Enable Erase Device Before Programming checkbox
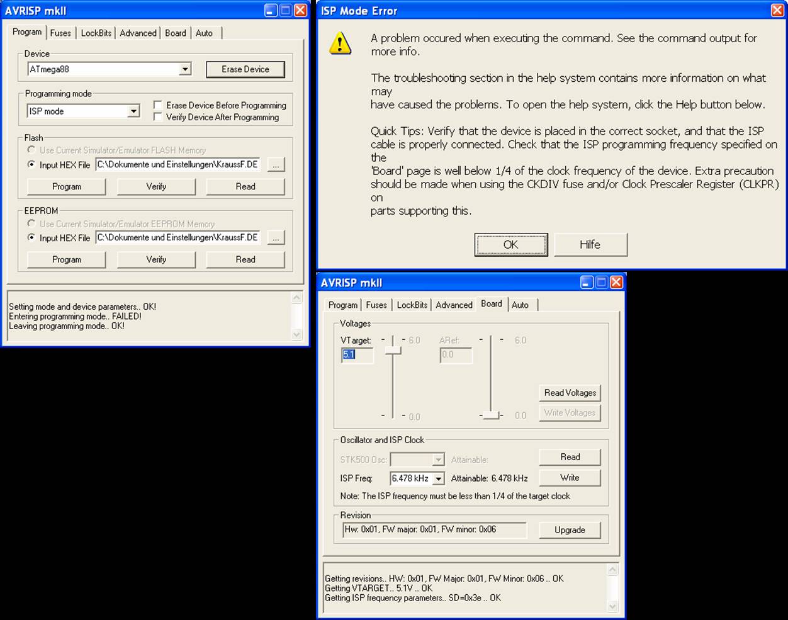 point(158,105)
